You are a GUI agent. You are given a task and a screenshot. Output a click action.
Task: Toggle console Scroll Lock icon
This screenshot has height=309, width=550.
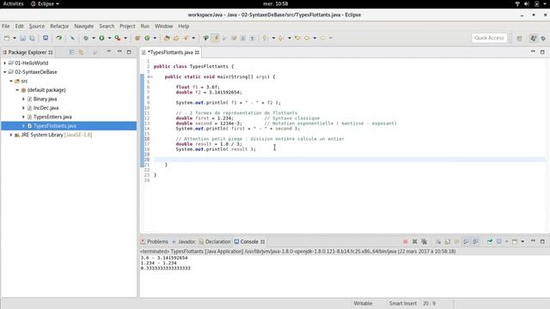[448, 242]
